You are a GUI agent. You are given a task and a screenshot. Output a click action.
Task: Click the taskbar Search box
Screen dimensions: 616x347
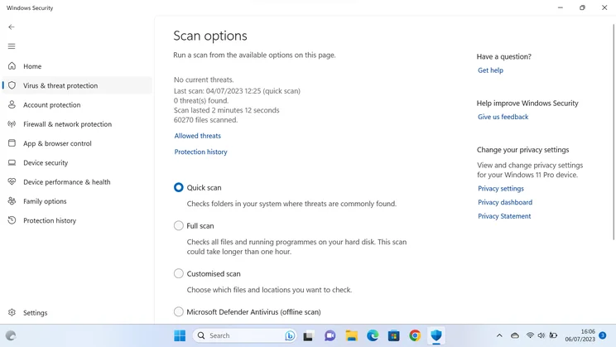(244, 335)
